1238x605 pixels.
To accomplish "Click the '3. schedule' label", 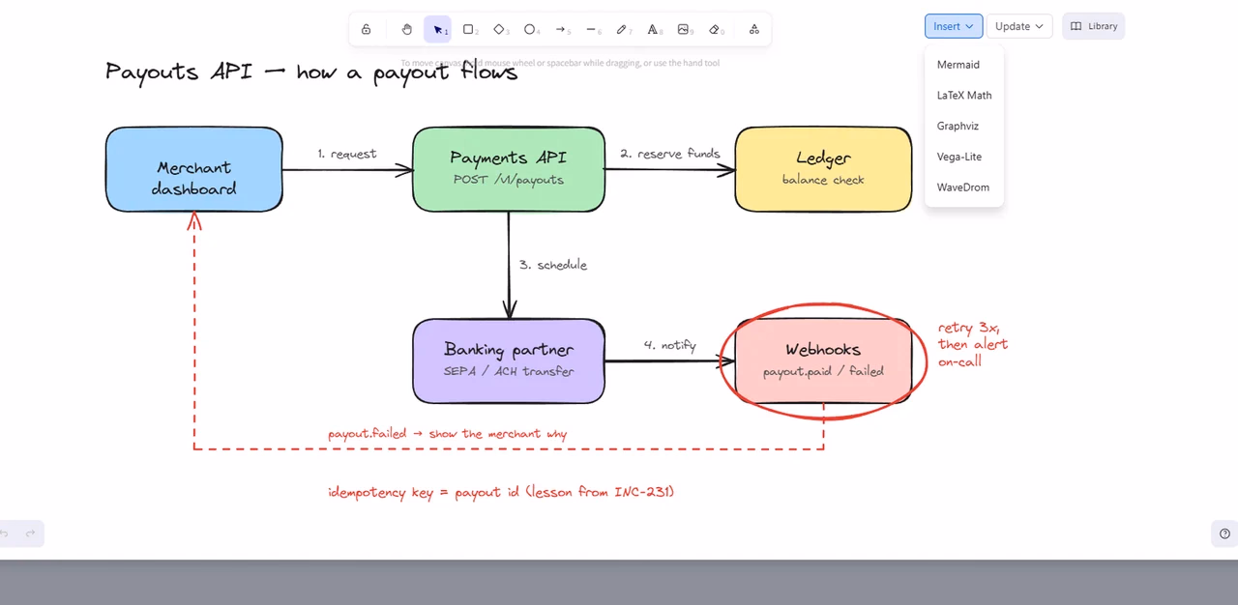I will coord(553,265).
